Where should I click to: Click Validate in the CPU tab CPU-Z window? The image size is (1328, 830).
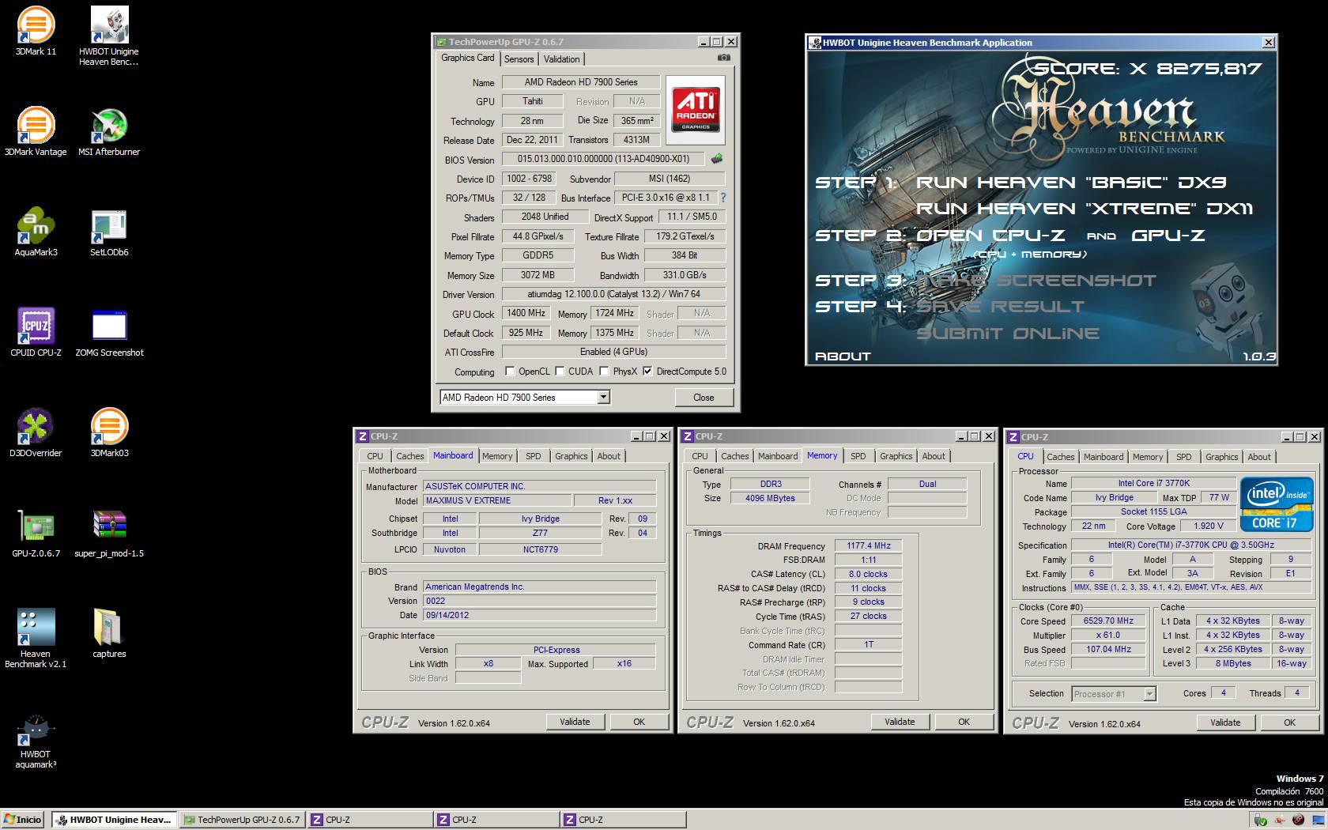pyautogui.click(x=1225, y=722)
